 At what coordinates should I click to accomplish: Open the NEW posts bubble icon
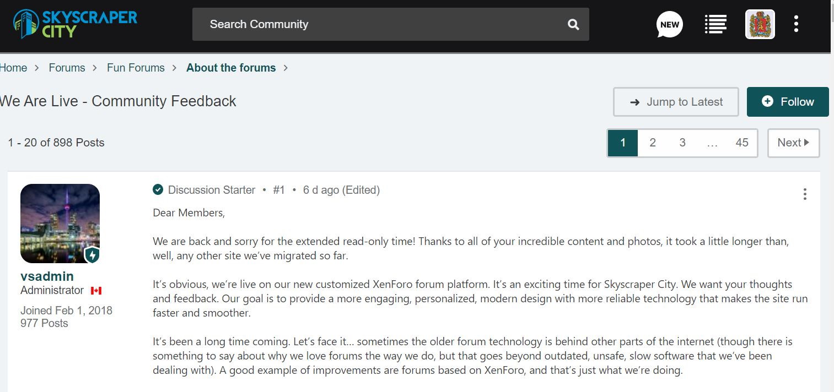(669, 24)
